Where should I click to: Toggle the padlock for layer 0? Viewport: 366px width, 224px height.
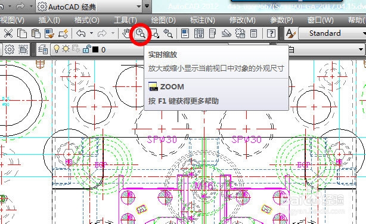coord(86,49)
